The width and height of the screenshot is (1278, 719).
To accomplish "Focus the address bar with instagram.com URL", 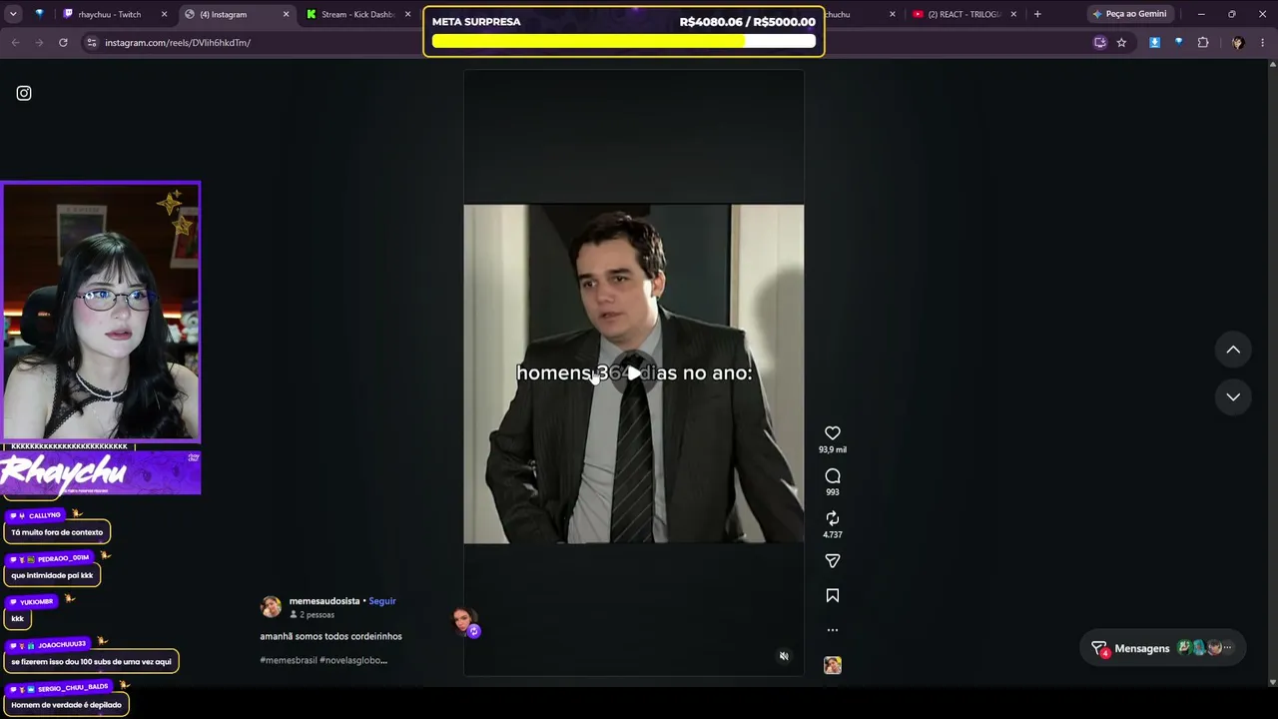I will (589, 43).
